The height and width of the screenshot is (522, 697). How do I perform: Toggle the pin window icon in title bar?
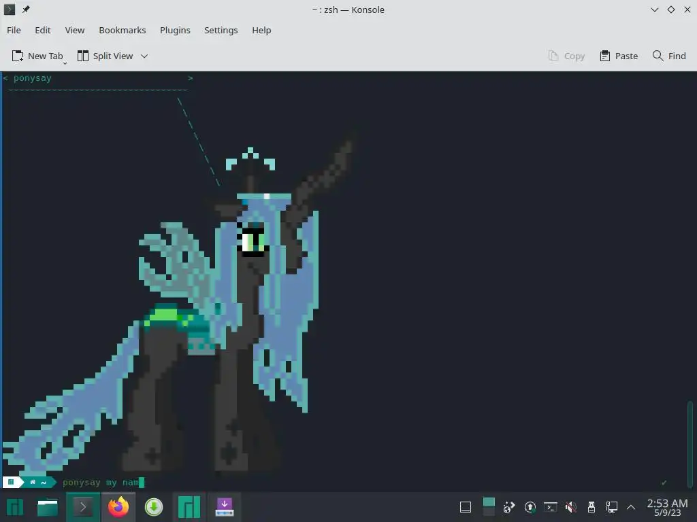pos(26,10)
